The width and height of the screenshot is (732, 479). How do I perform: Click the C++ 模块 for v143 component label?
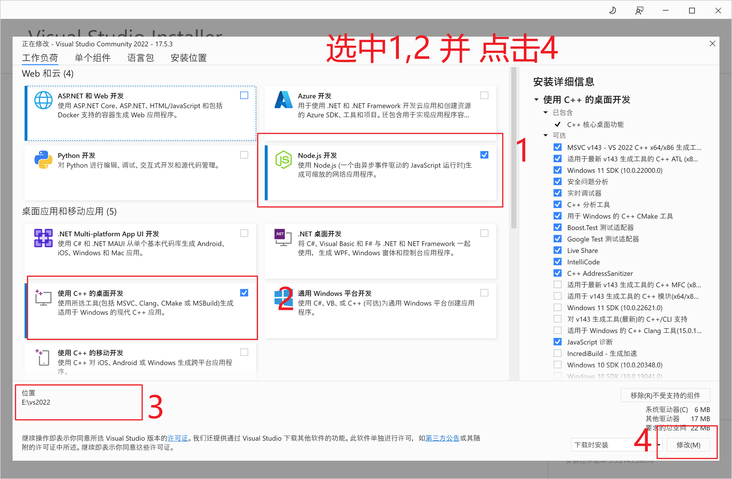(633, 296)
